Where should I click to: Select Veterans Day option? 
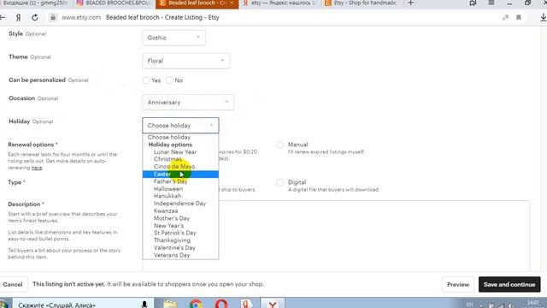pos(180,255)
